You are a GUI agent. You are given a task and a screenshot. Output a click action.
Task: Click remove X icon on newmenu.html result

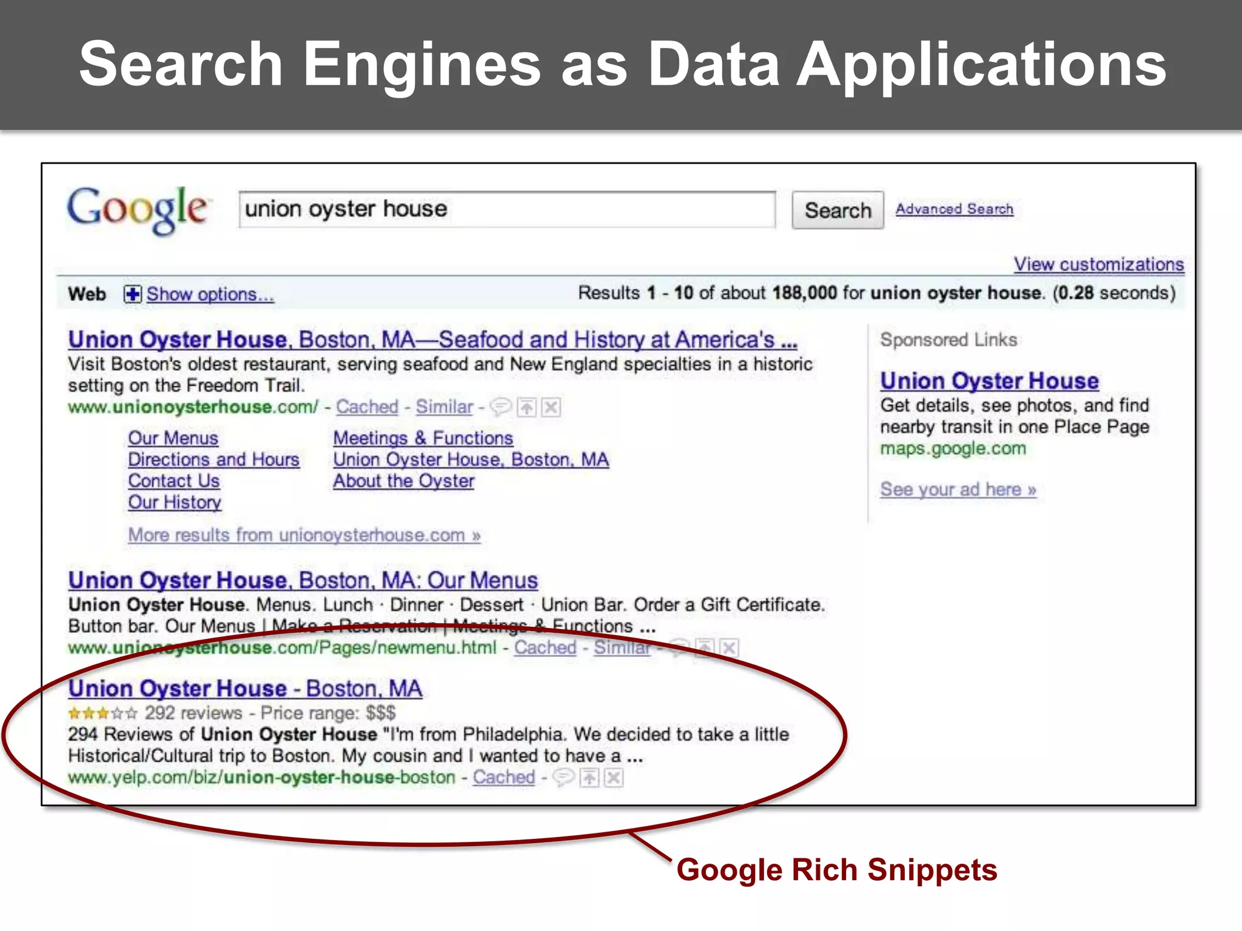click(x=729, y=648)
